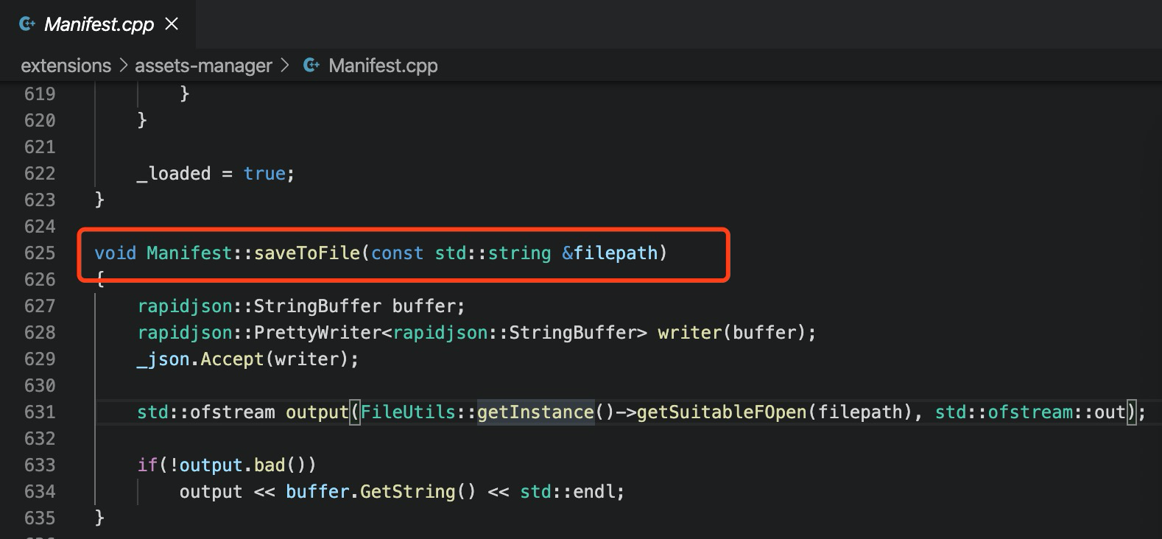1162x539 pixels.
Task: Click the getInstance method call
Action: tap(535, 412)
